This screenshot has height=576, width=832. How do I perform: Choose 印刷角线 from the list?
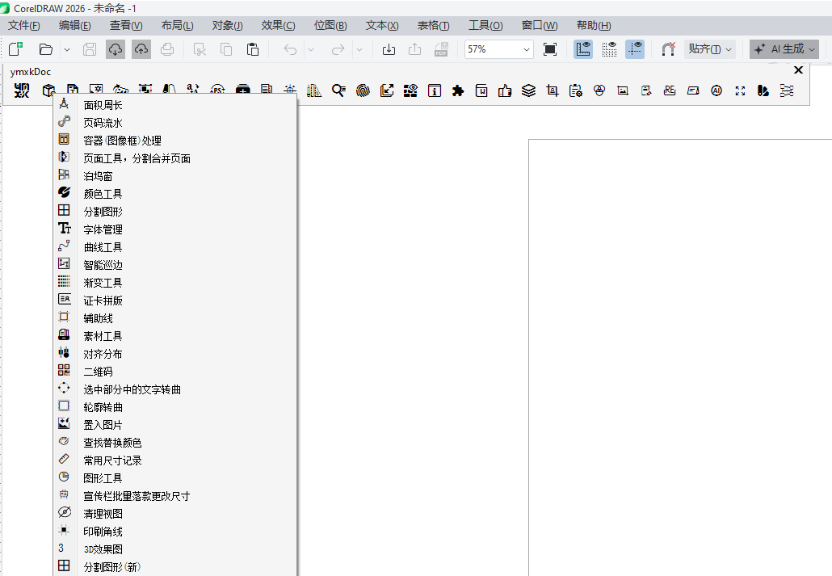(x=175, y=532)
